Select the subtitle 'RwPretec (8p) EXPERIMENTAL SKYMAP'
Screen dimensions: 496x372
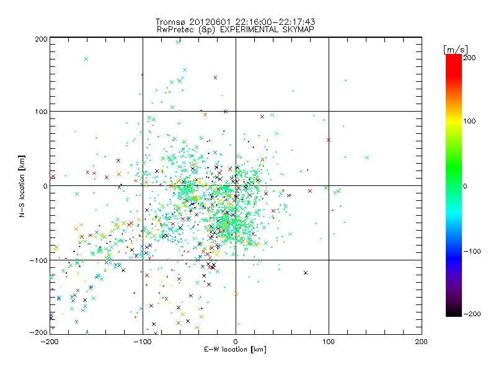coord(235,30)
